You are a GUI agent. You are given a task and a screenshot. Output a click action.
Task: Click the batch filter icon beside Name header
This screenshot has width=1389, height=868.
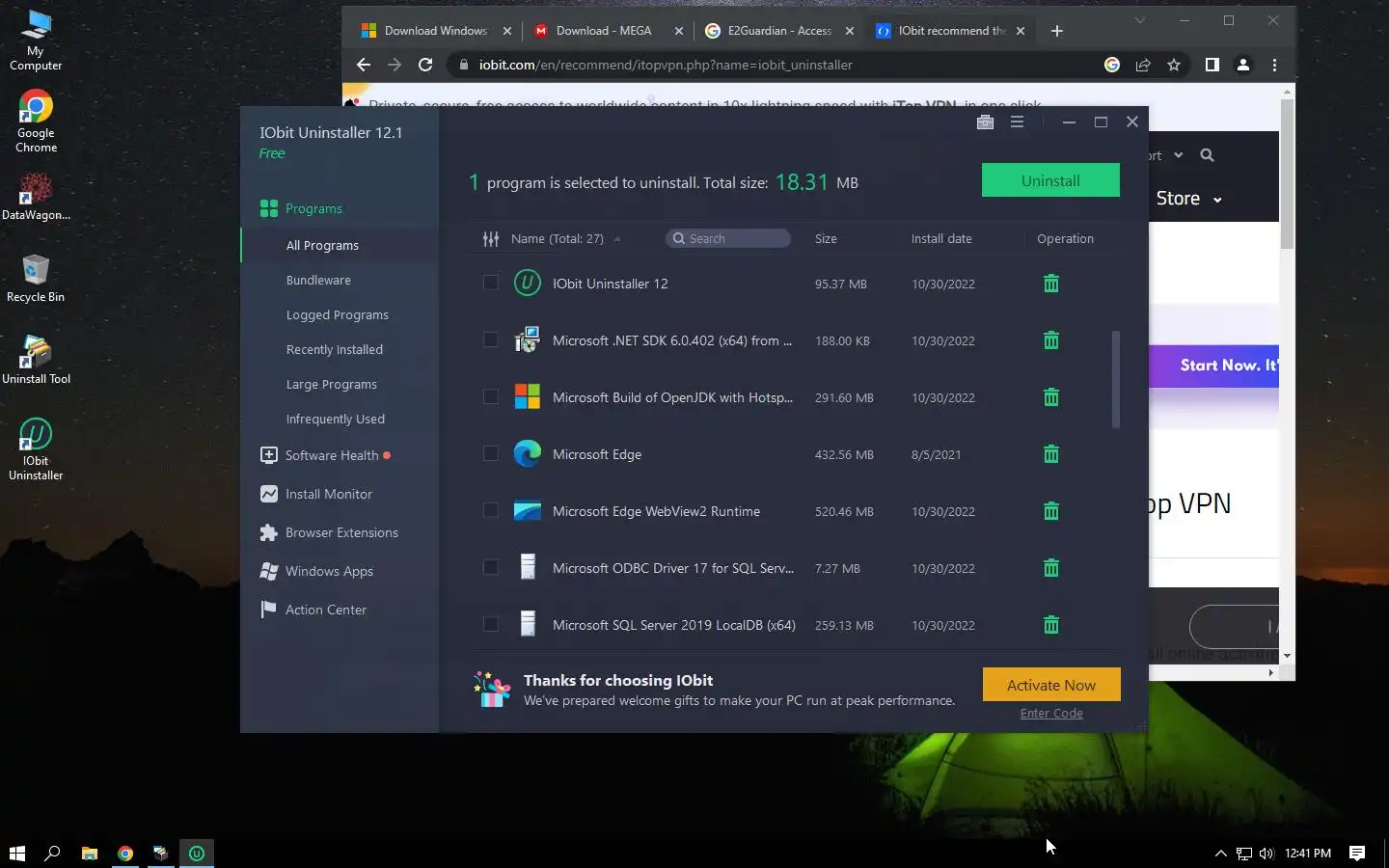pos(491,238)
